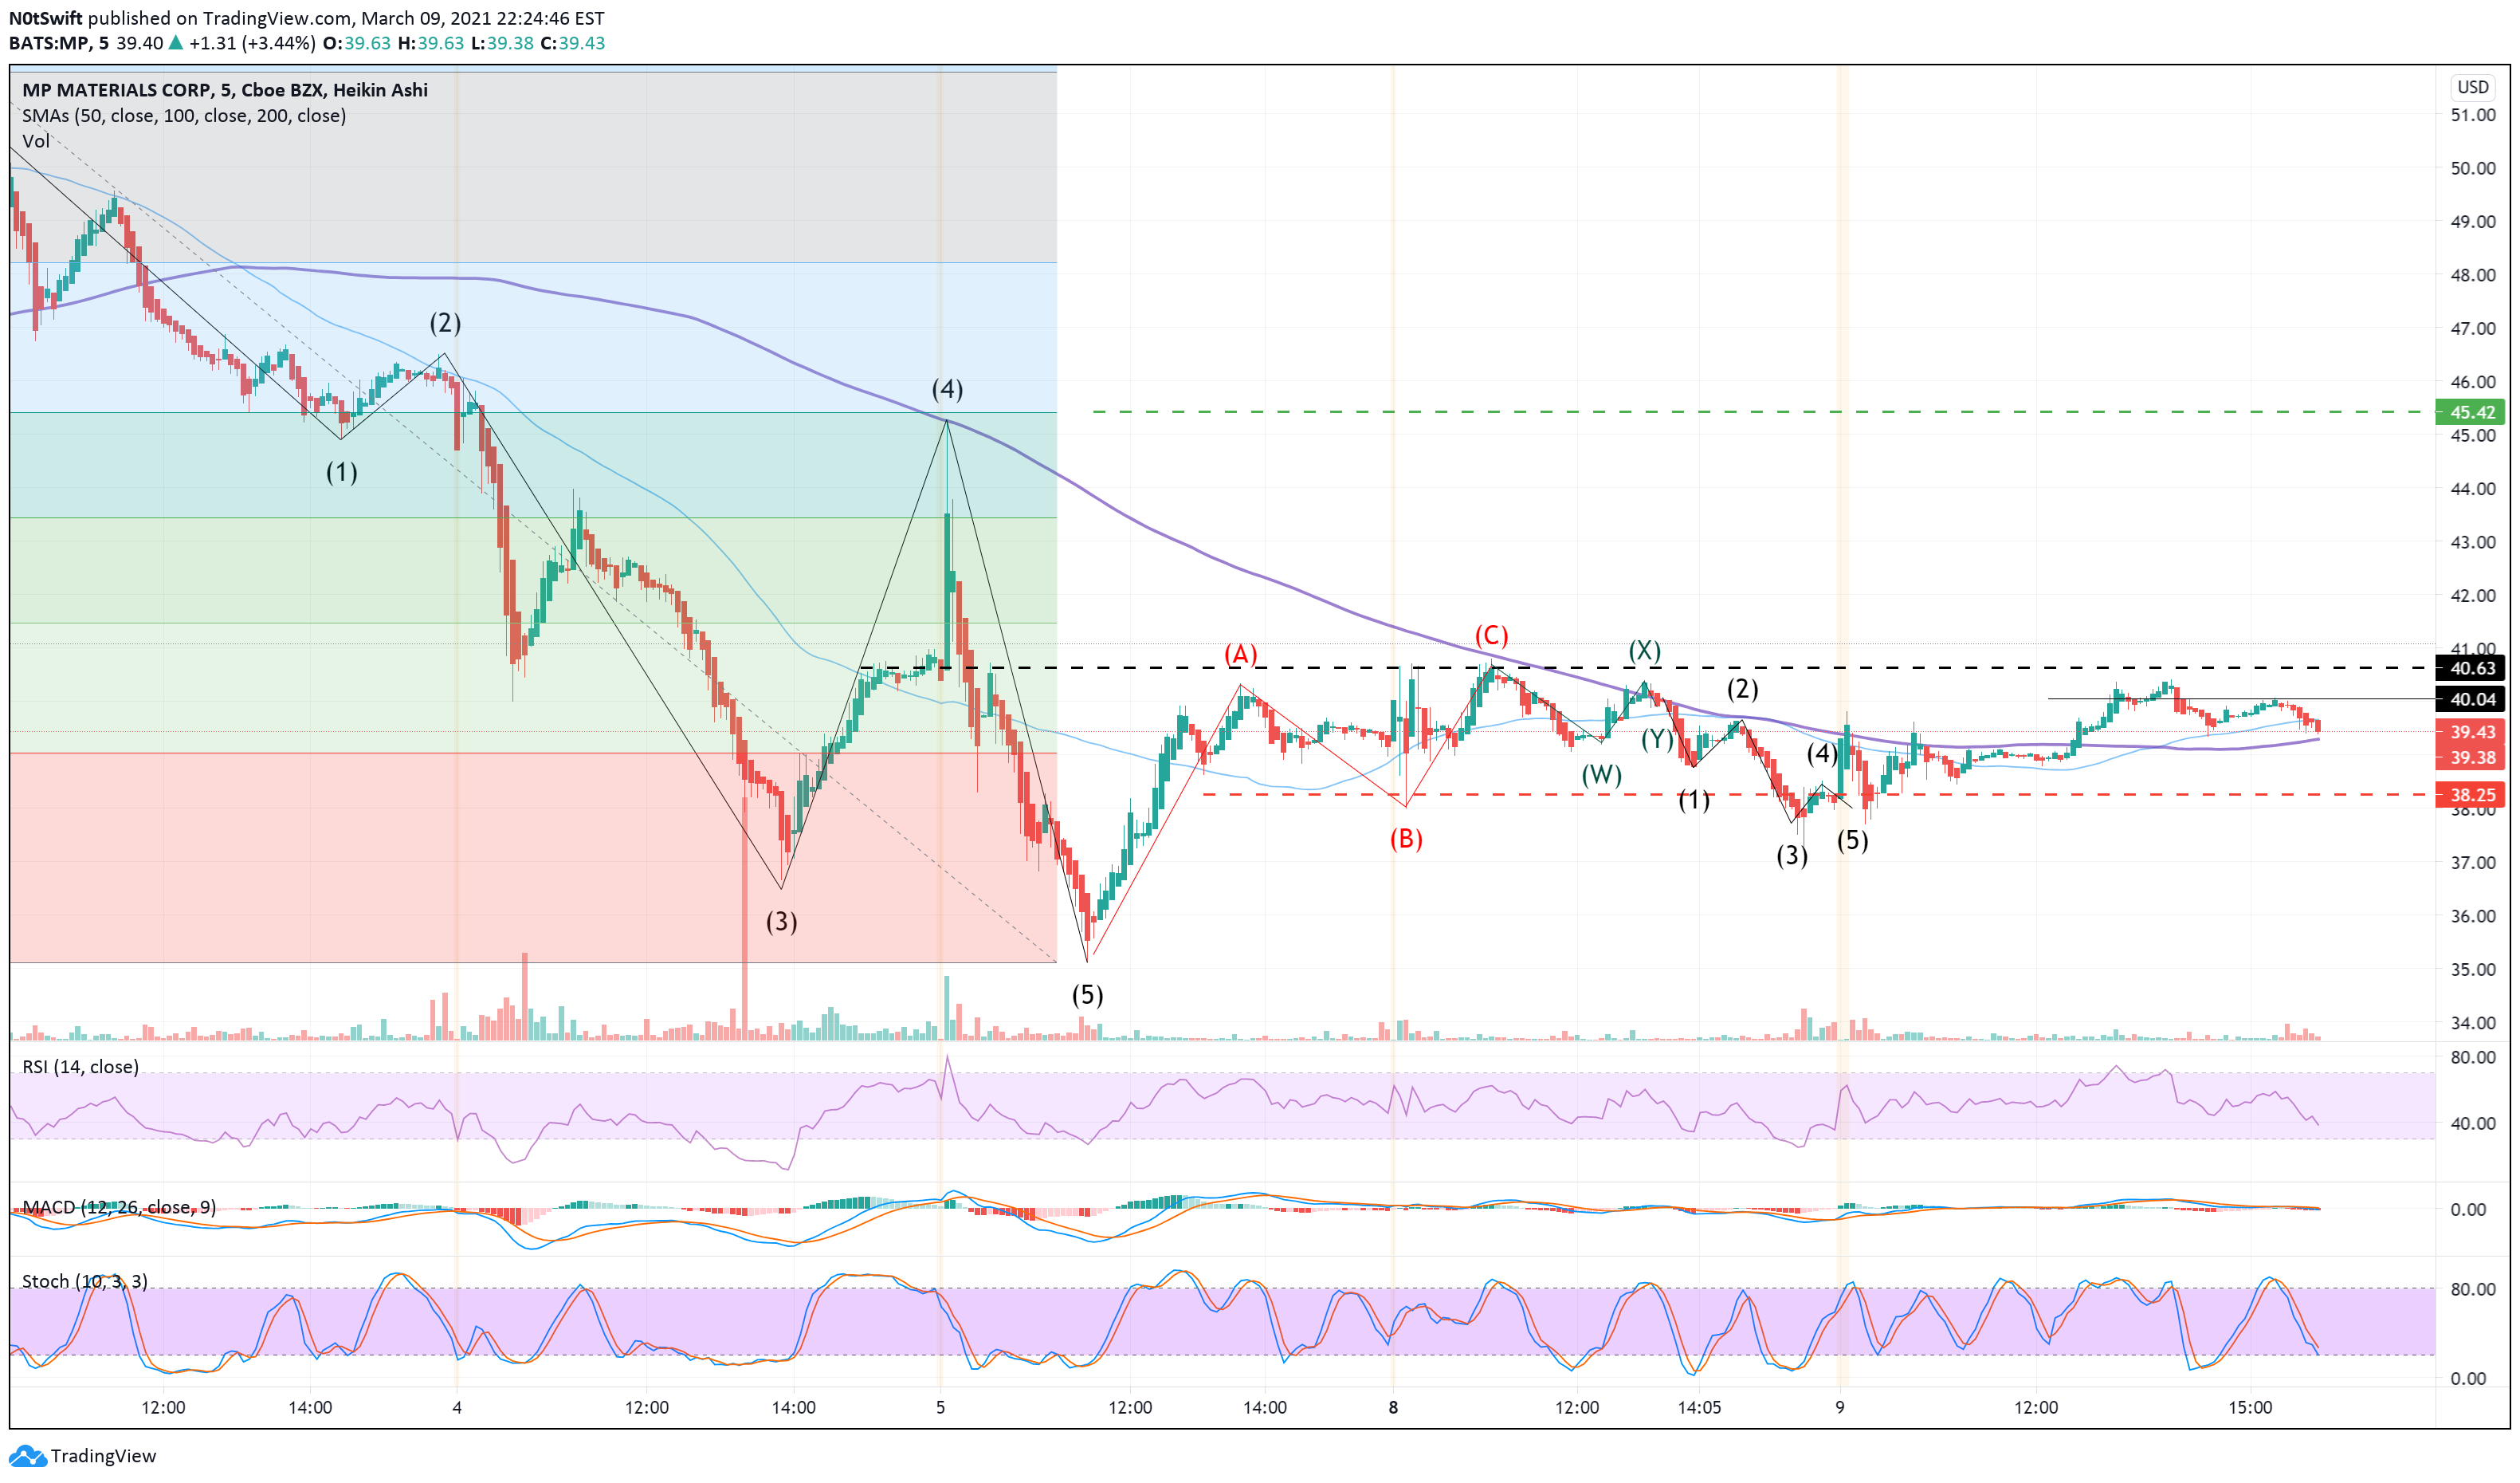
Task: Click the 39.43 red price label
Action: click(2471, 733)
